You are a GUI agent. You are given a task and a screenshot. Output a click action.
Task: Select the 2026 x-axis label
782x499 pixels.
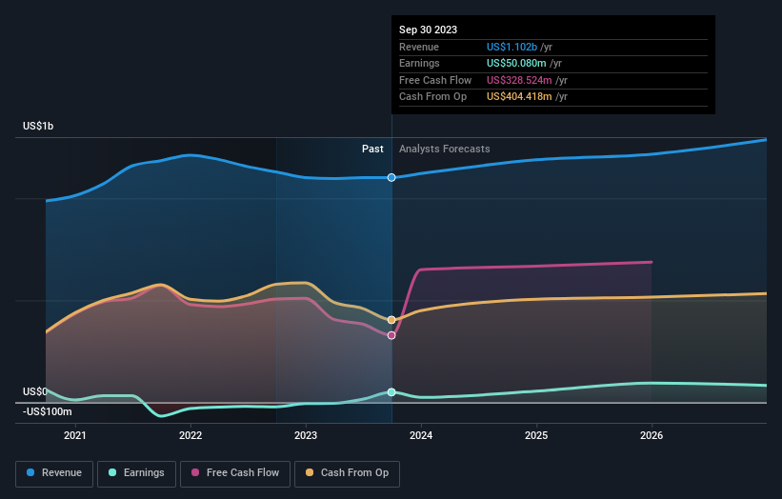pos(652,436)
